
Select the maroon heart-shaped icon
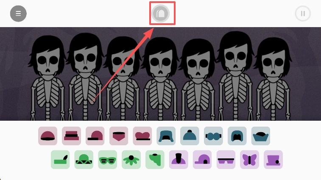tap(142, 136)
